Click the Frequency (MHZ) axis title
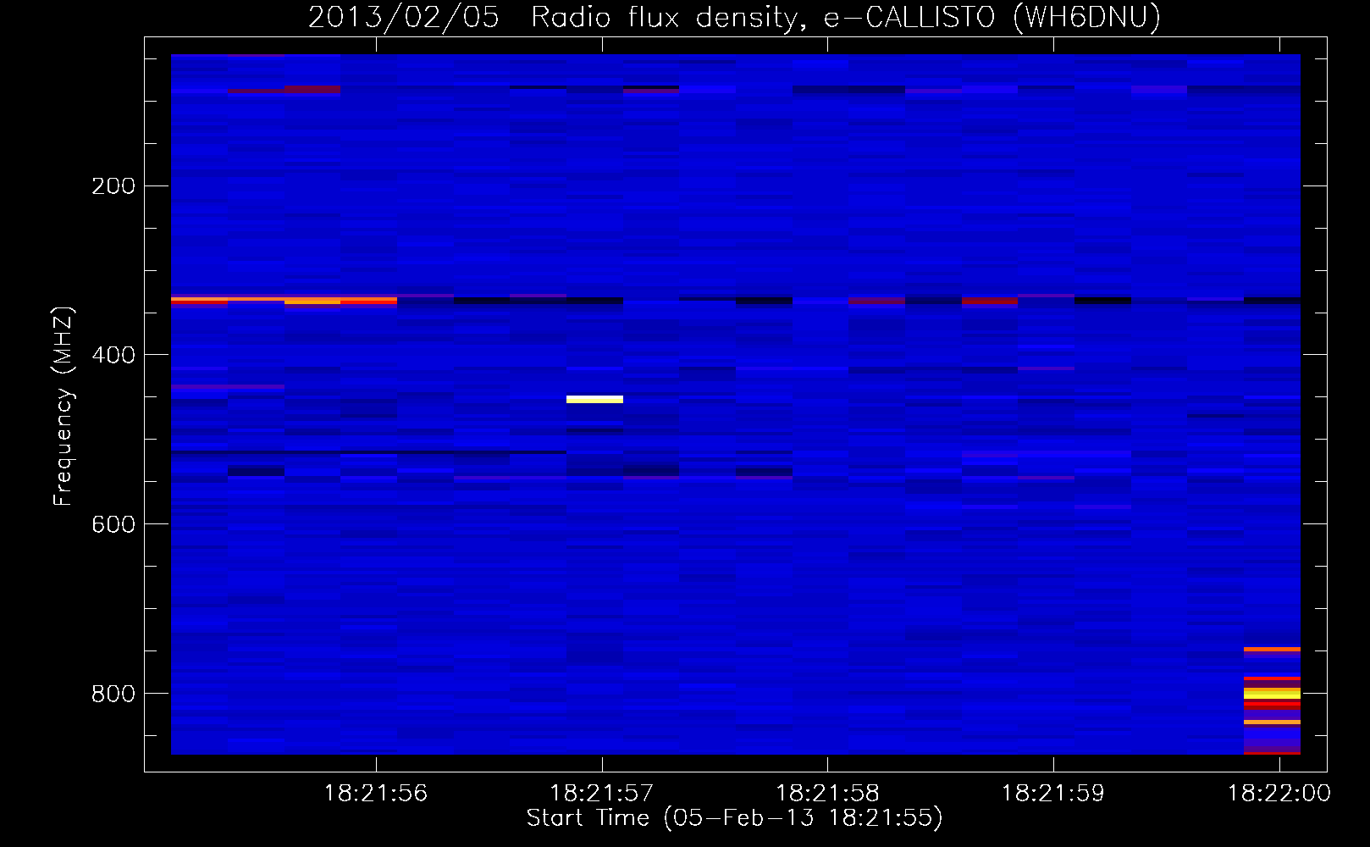The image size is (1370, 847). pyautogui.click(x=64, y=406)
